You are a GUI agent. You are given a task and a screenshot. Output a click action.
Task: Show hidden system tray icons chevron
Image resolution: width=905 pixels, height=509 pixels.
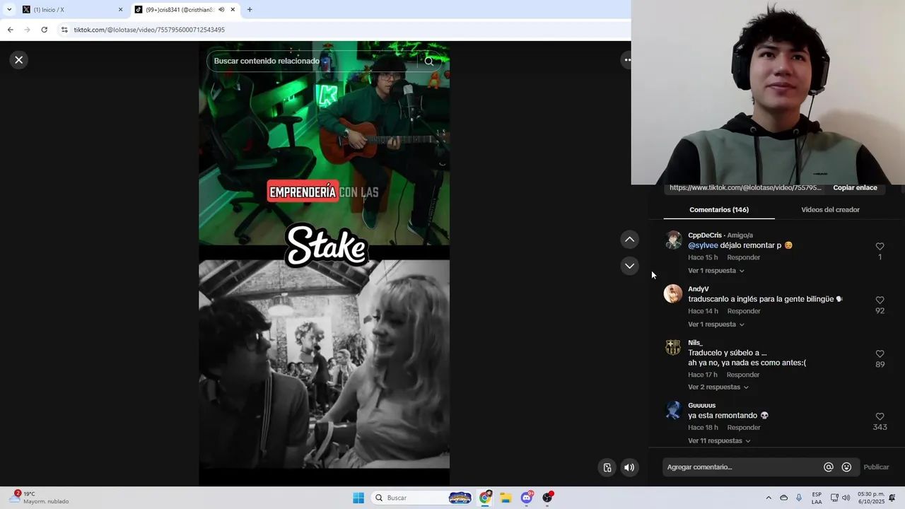tap(769, 498)
